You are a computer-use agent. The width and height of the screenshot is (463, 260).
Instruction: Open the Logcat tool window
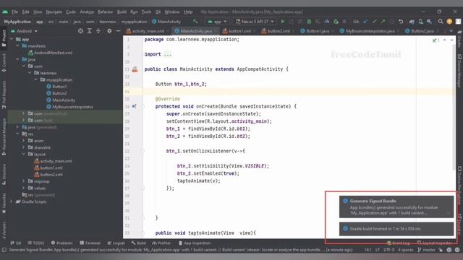(x=116, y=243)
